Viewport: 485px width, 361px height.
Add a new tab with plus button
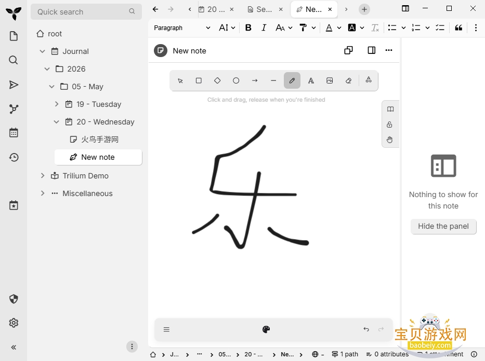click(364, 9)
